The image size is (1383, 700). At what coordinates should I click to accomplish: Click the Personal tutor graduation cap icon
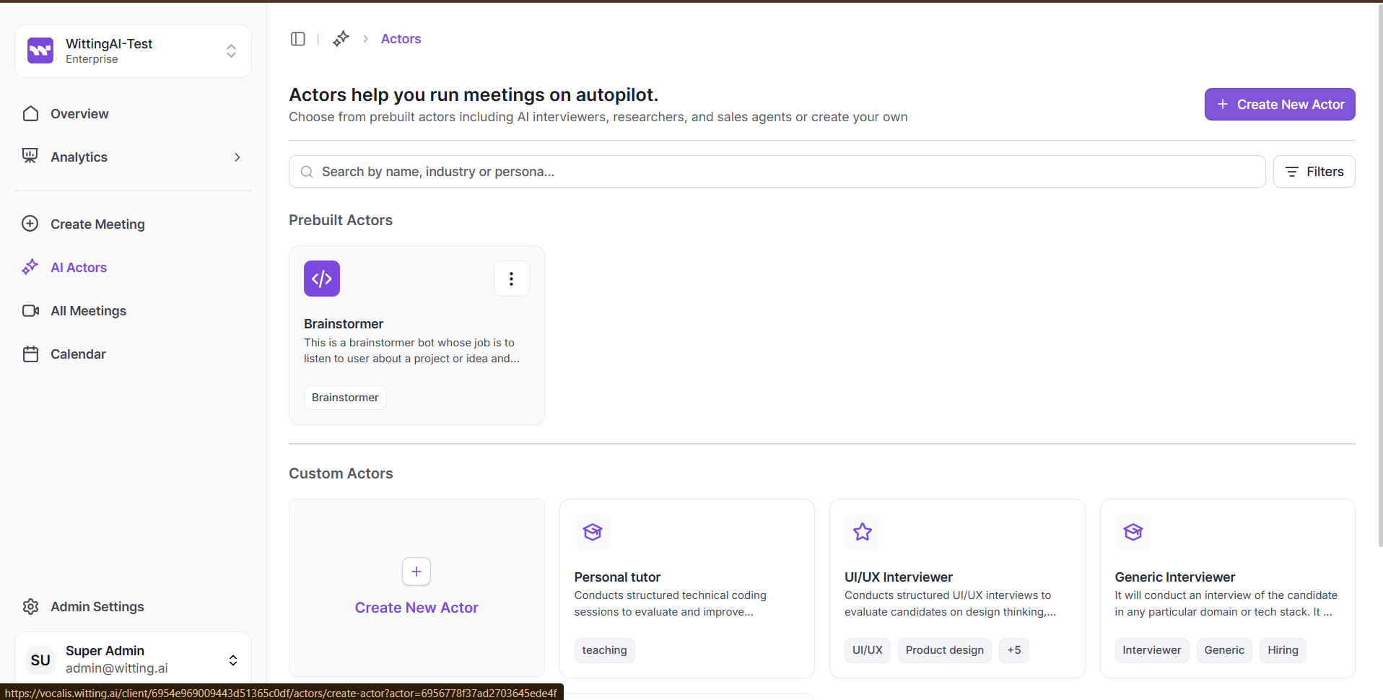pyautogui.click(x=593, y=532)
